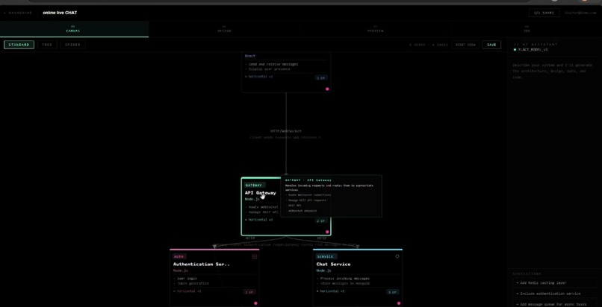Viewport: 602px width, 307px height.
Task: Click the pink dot on Authentication Service node
Action: pos(255,303)
